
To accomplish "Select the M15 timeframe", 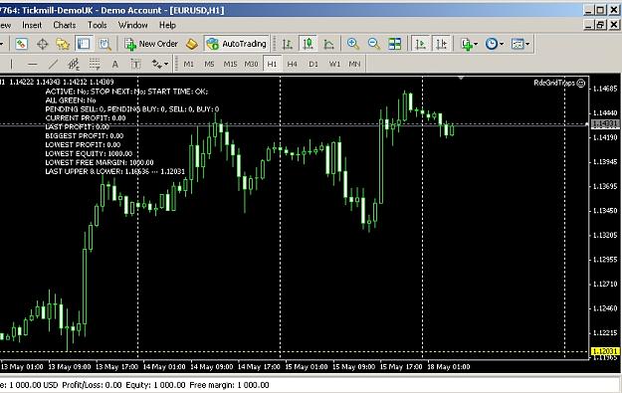I will coord(230,64).
